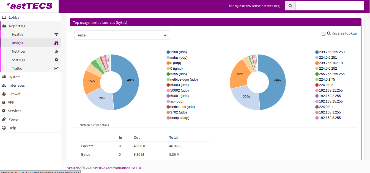
Task: Click into the top search input field
Action: coord(330,6)
